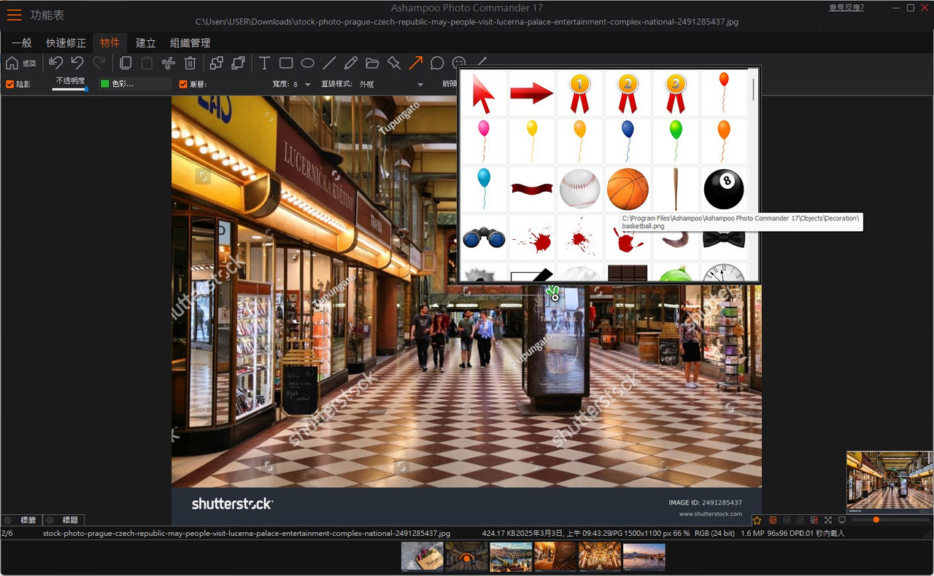The image size is (934, 576).
Task: Click the Home return icon
Action: pyautogui.click(x=12, y=63)
